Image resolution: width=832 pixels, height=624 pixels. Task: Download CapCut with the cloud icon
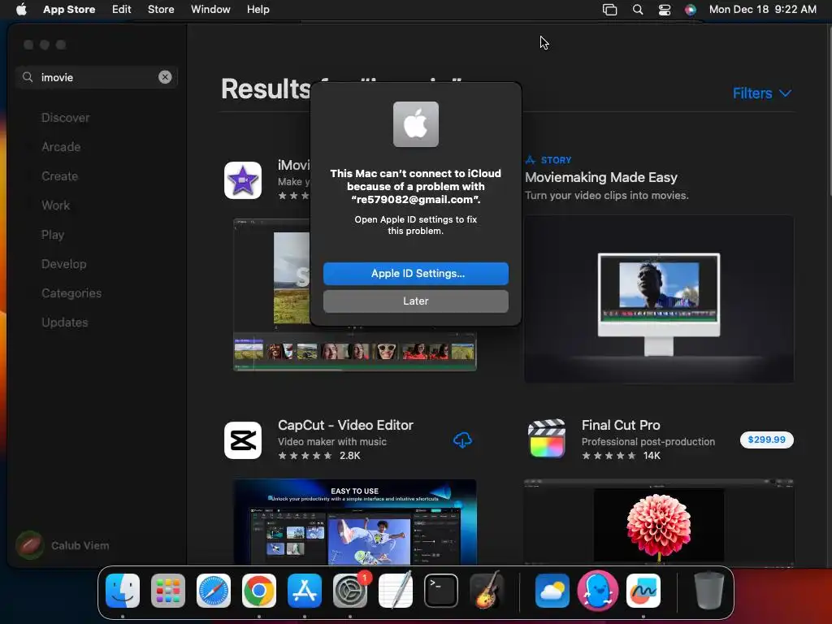tap(462, 440)
